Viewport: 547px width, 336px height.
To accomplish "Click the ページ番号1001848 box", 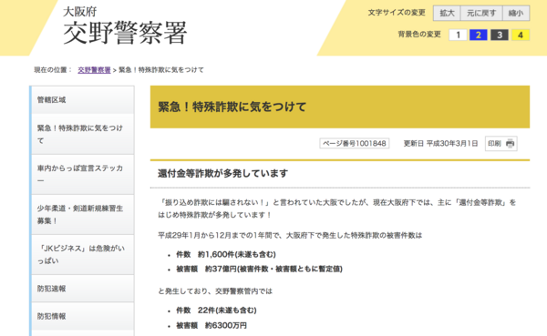I will point(354,144).
